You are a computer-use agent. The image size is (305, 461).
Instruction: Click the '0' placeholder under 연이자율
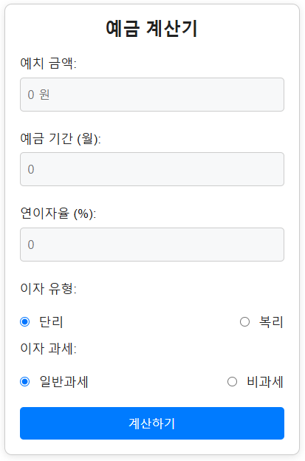31,245
